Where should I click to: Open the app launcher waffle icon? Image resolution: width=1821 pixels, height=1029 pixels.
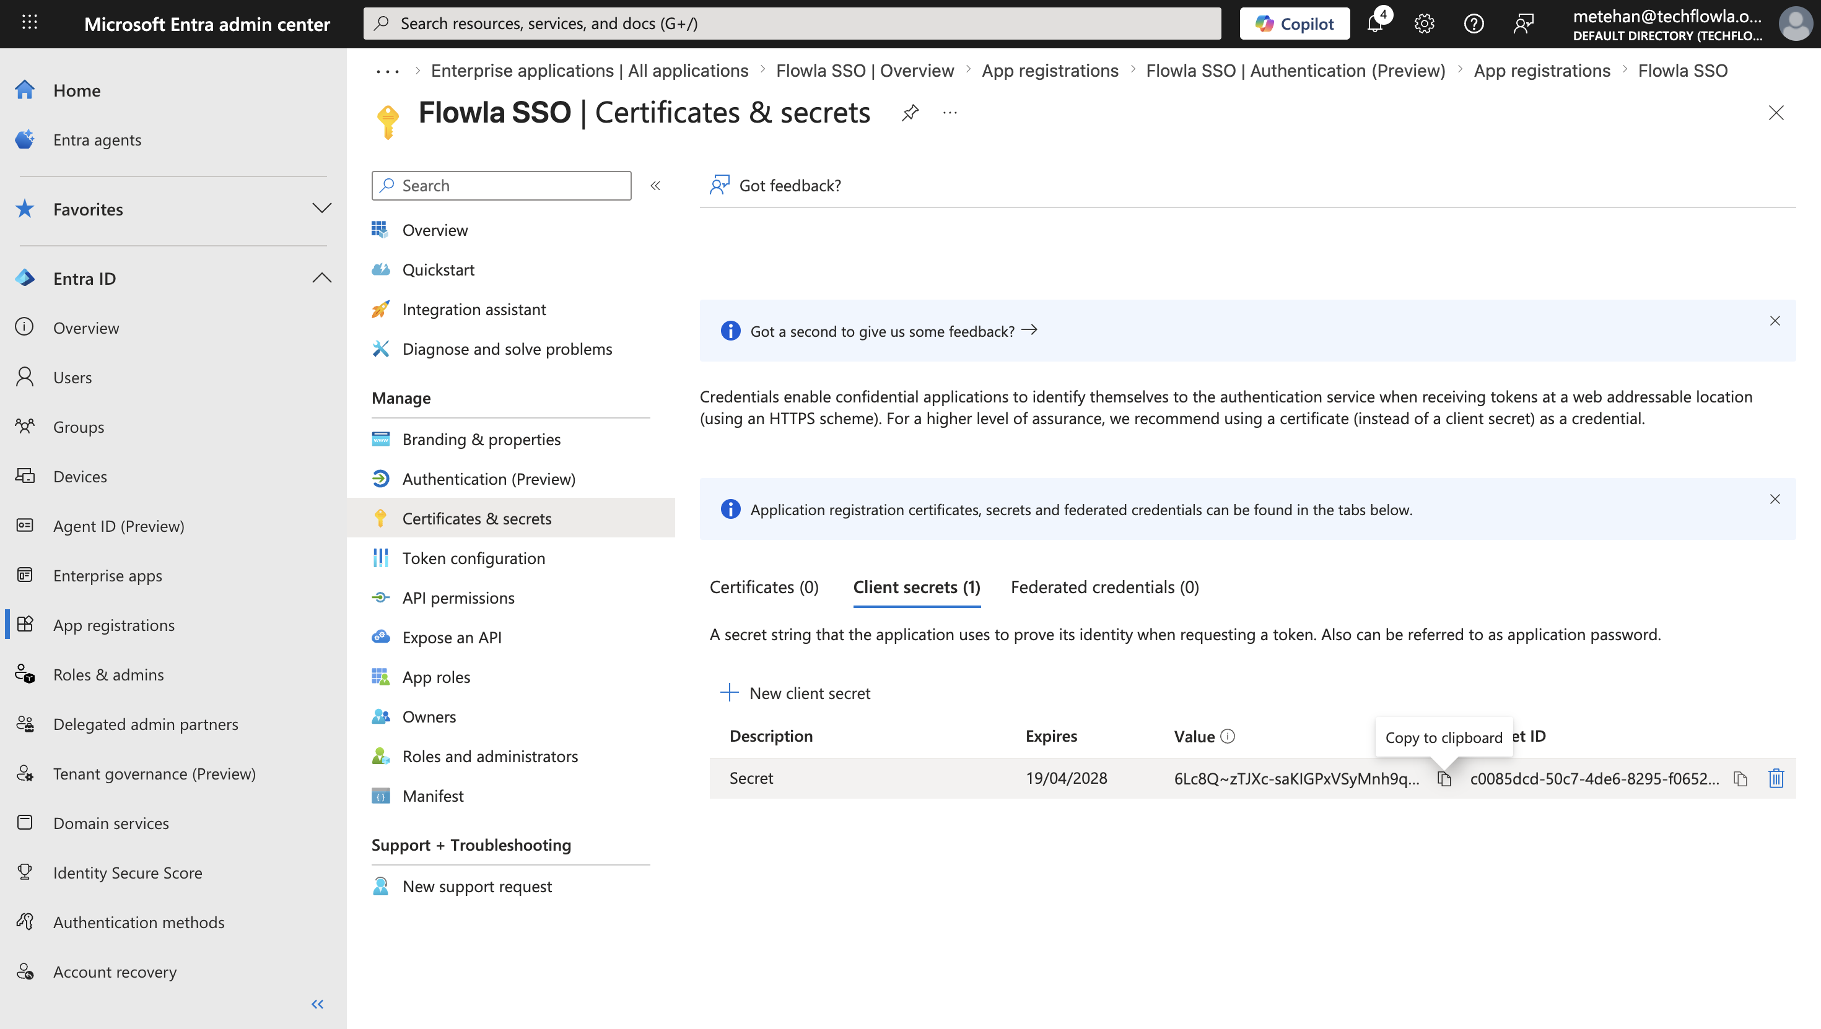click(30, 23)
